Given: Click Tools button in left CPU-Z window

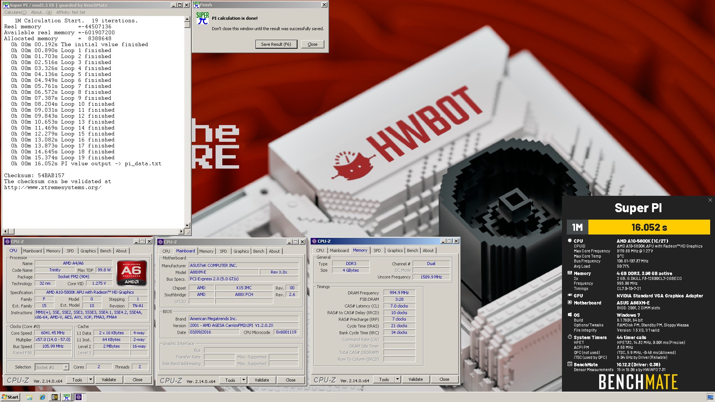Looking at the screenshot, I should click(x=77, y=380).
